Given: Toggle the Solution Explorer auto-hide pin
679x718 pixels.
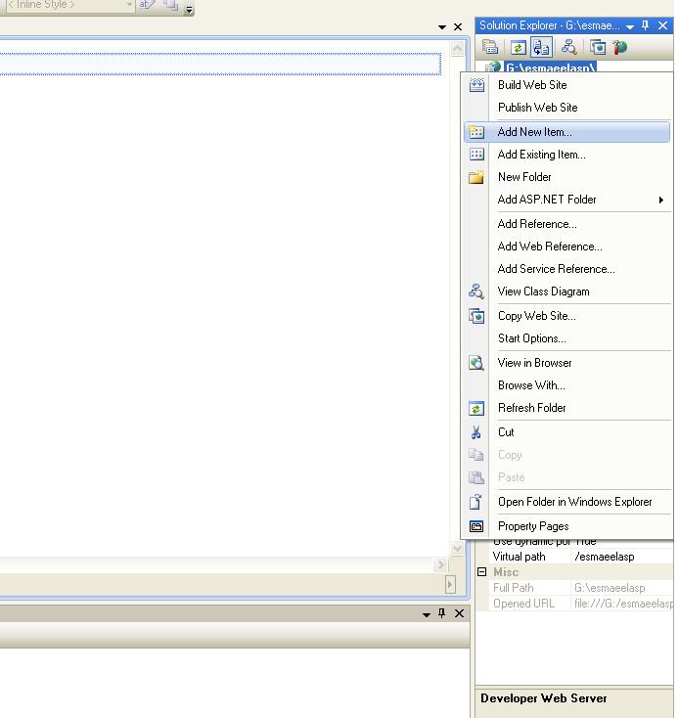Looking at the screenshot, I should [x=645, y=25].
